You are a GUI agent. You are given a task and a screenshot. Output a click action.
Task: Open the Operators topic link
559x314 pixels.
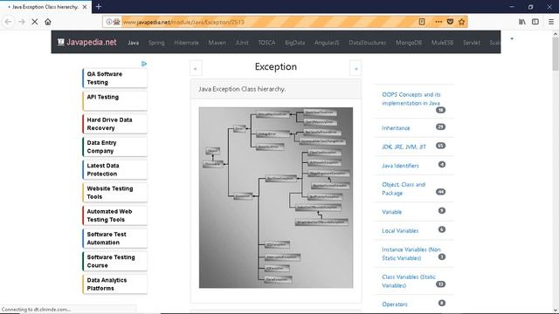point(394,304)
